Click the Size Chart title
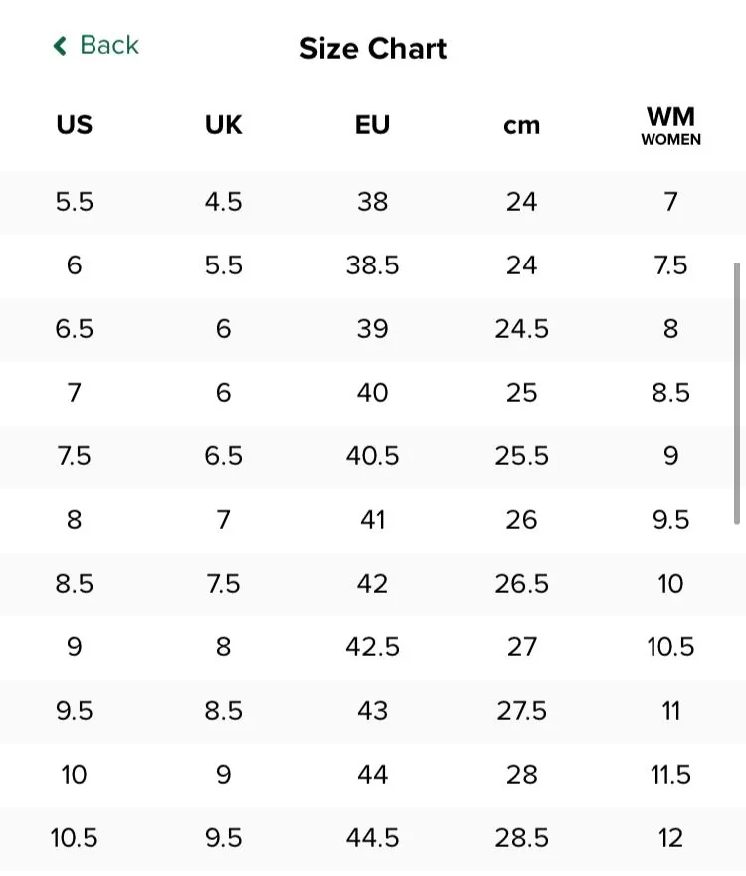Image resolution: width=746 pixels, height=876 pixels. pos(373,48)
